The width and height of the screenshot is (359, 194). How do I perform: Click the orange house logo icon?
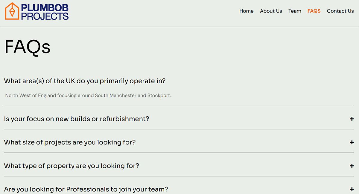click(12, 11)
